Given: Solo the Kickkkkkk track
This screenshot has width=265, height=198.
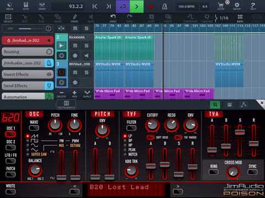Looking at the screenshot, I should tap(86, 46).
